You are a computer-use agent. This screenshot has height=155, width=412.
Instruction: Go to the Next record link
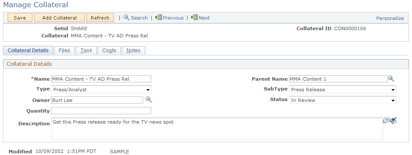pyautogui.click(x=204, y=18)
